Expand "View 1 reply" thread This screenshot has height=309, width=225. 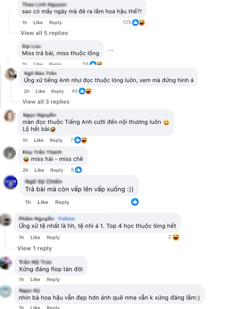coord(34,248)
